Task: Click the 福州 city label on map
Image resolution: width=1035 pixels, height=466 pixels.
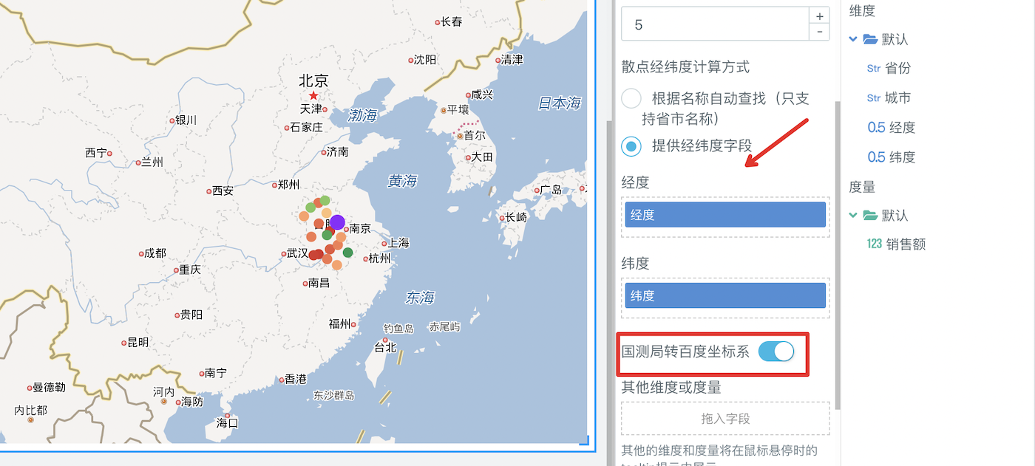Action: [340, 323]
